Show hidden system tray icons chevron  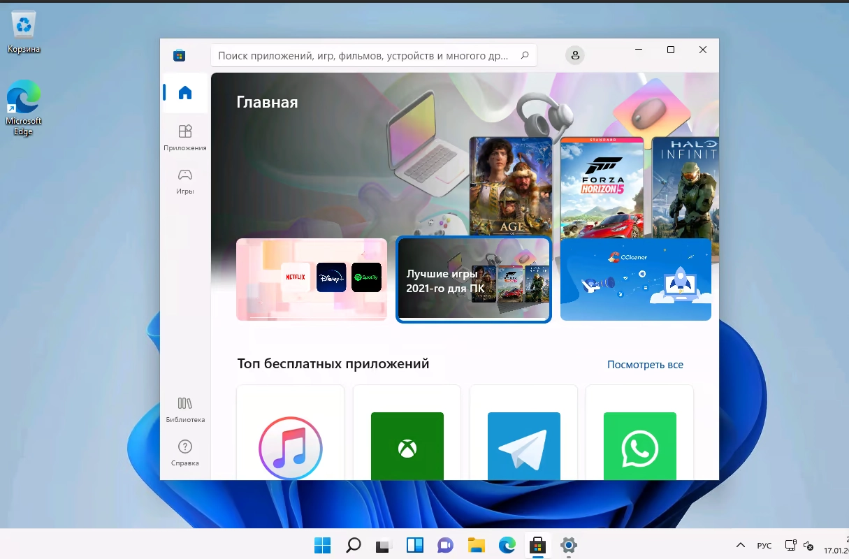pyautogui.click(x=741, y=545)
